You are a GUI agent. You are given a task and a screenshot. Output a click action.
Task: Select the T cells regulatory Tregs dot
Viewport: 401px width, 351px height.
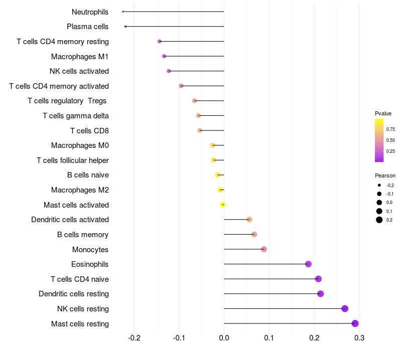[x=194, y=101]
